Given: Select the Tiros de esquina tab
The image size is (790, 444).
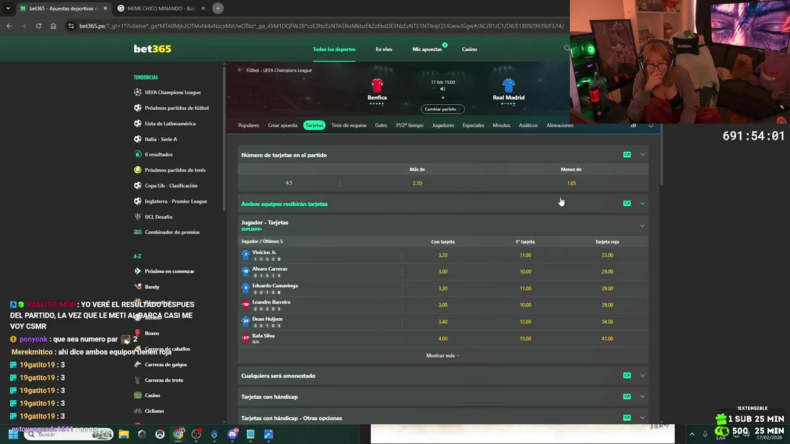Looking at the screenshot, I should click(x=349, y=125).
